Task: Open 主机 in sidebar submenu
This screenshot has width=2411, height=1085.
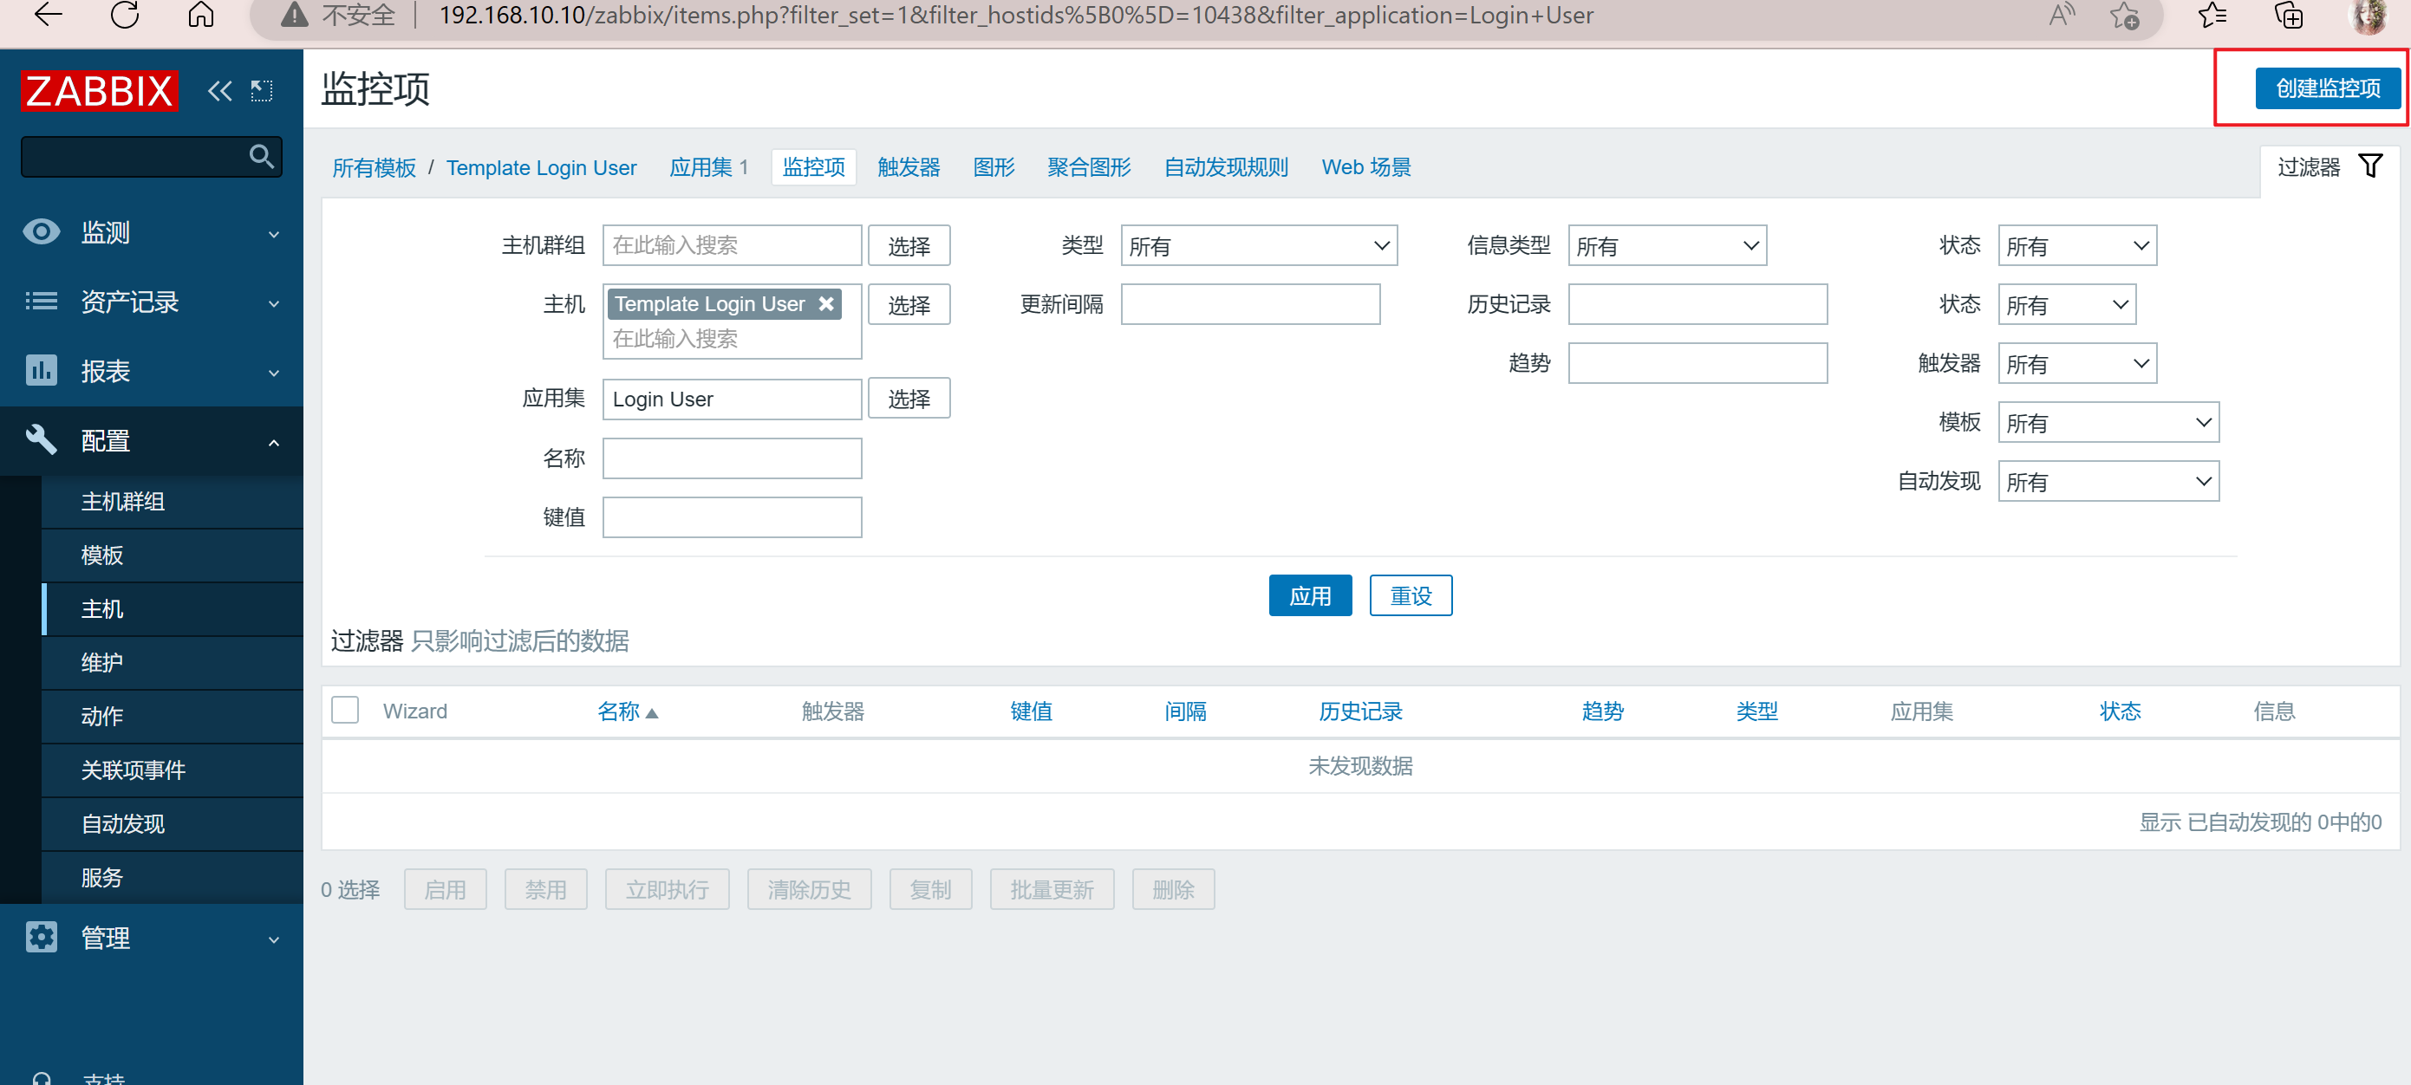Action: [173, 609]
